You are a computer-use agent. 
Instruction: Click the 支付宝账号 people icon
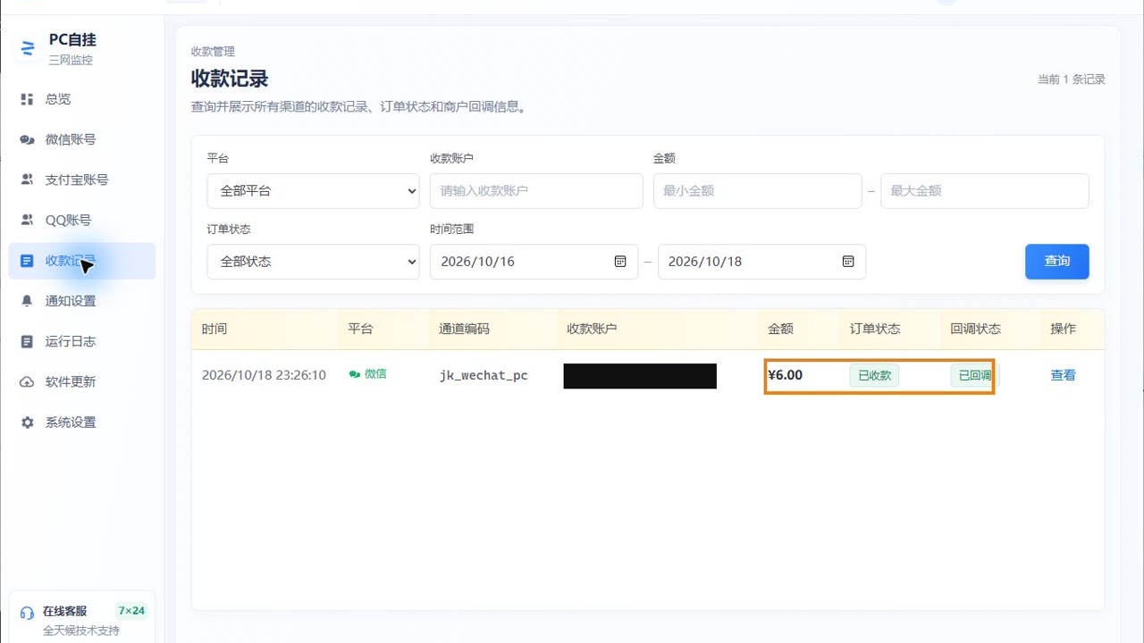click(x=27, y=180)
